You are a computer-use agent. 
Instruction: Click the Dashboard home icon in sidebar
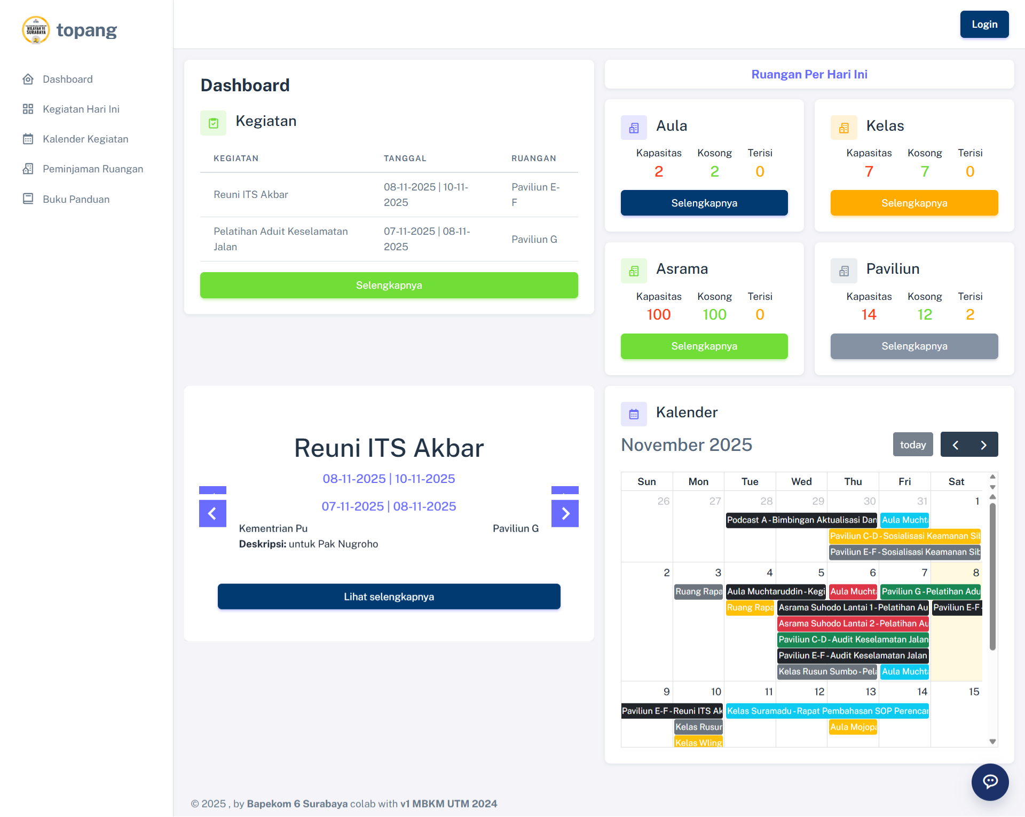click(28, 79)
